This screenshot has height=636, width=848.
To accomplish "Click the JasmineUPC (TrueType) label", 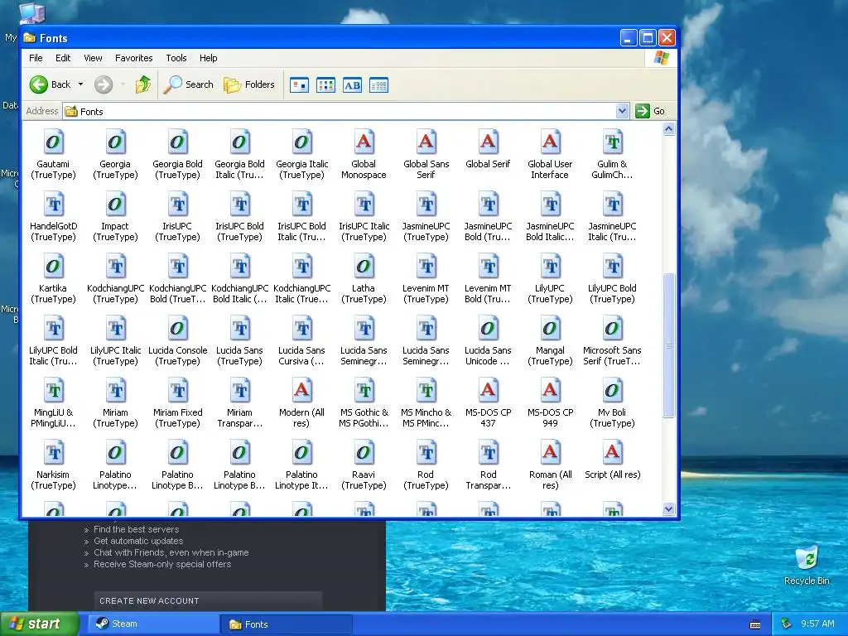I will [426, 232].
